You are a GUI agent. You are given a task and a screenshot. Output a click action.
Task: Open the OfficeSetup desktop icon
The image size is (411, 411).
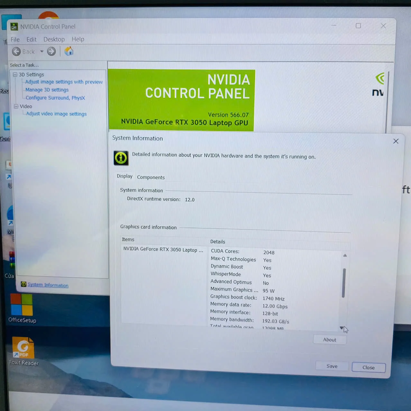click(22, 308)
